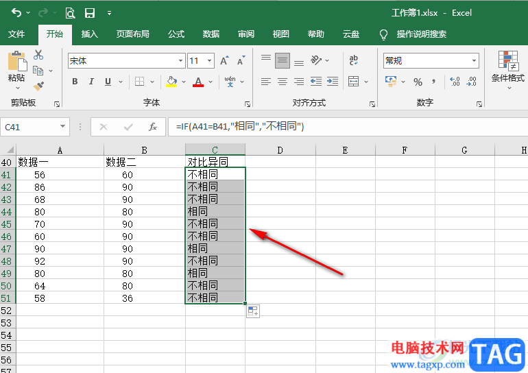Image resolution: width=528 pixels, height=373 pixels.
Task: Click the Redo icon
Action: [43, 13]
